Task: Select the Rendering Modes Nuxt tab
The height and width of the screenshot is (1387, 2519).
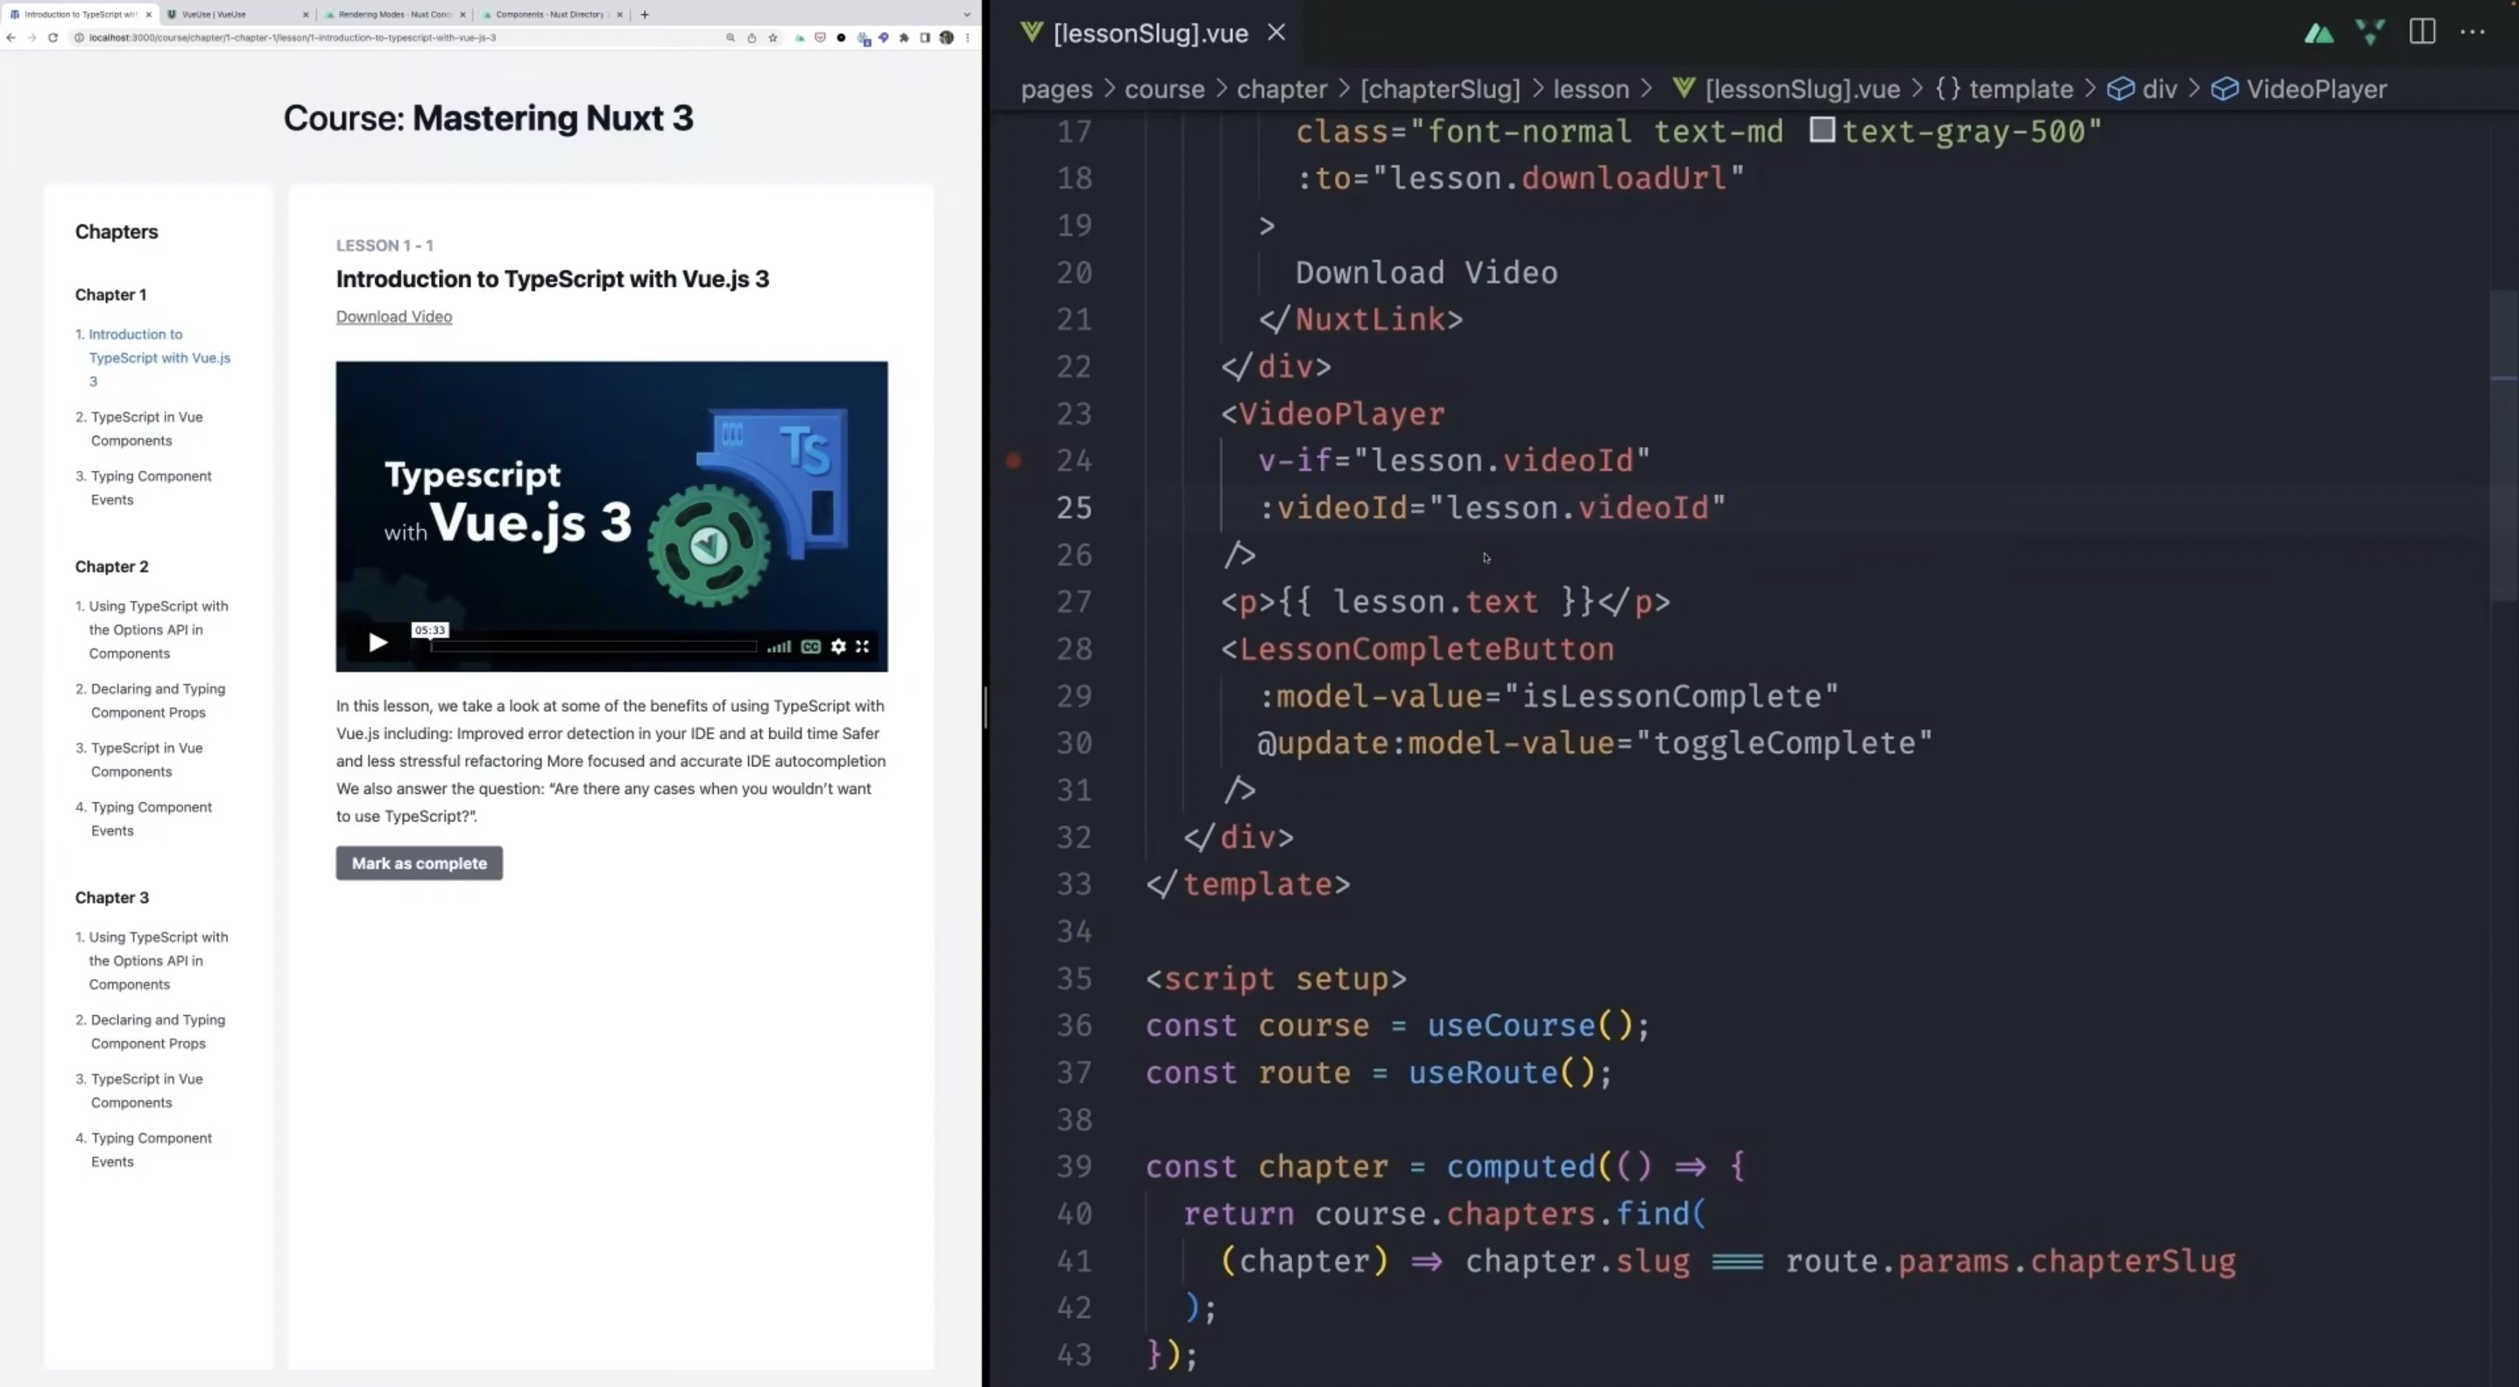Action: (392, 15)
